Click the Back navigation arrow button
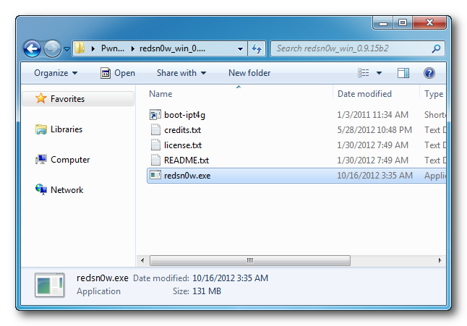Viewport: 467px width, 326px height. [33, 49]
